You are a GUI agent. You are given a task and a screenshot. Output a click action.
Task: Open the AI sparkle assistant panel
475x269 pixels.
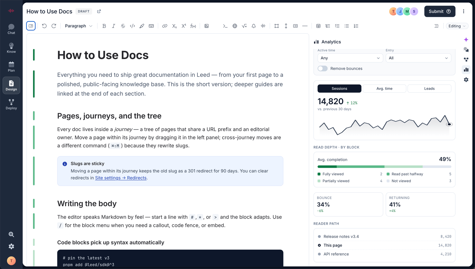coord(466,40)
